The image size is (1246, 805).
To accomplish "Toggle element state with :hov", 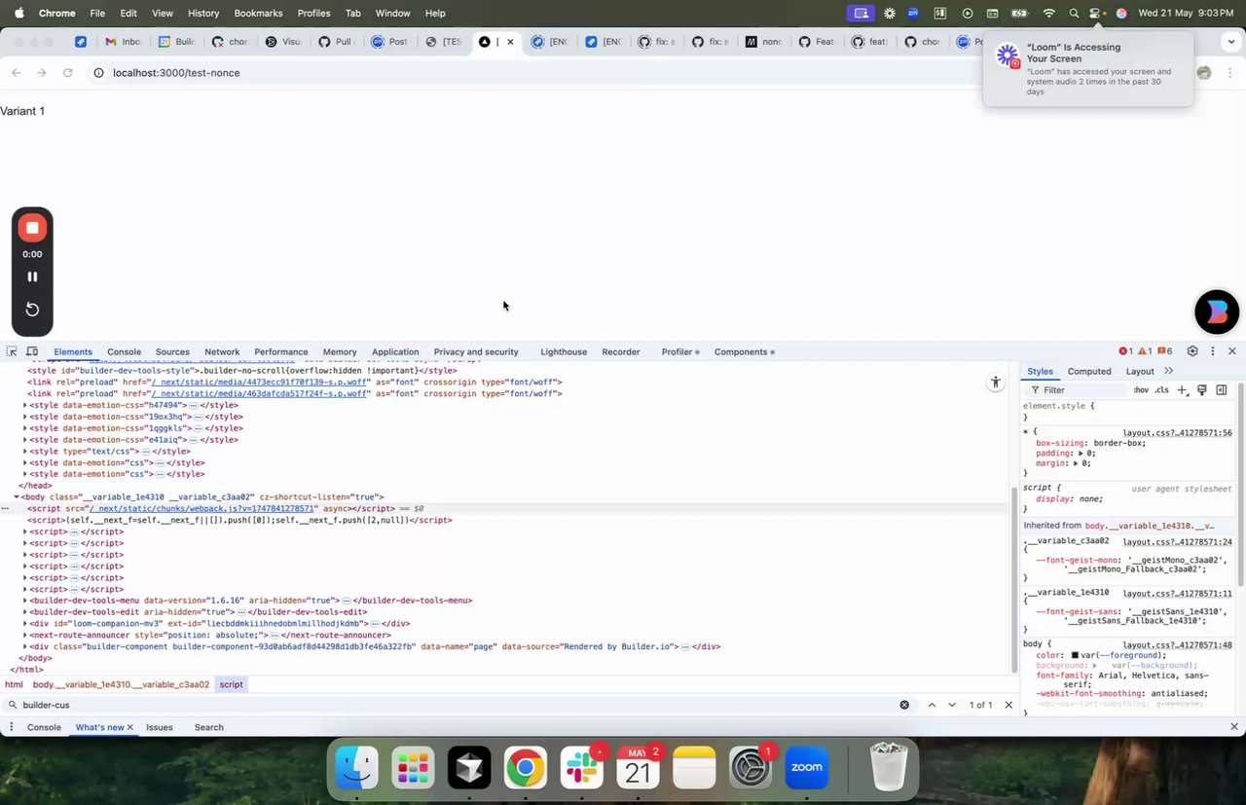I will click(x=1141, y=390).
